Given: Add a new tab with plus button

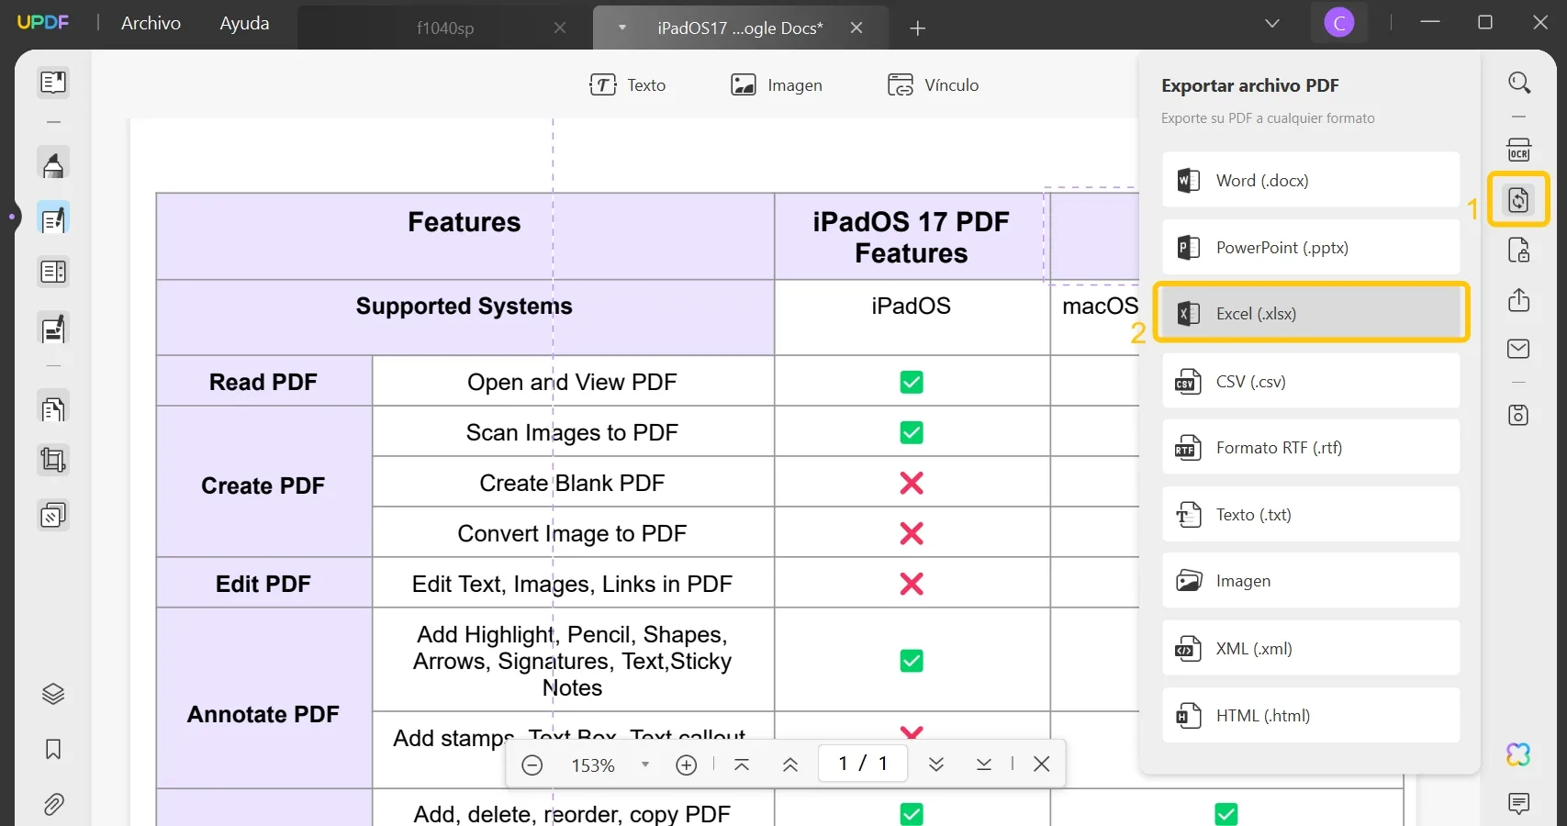Looking at the screenshot, I should click(917, 28).
